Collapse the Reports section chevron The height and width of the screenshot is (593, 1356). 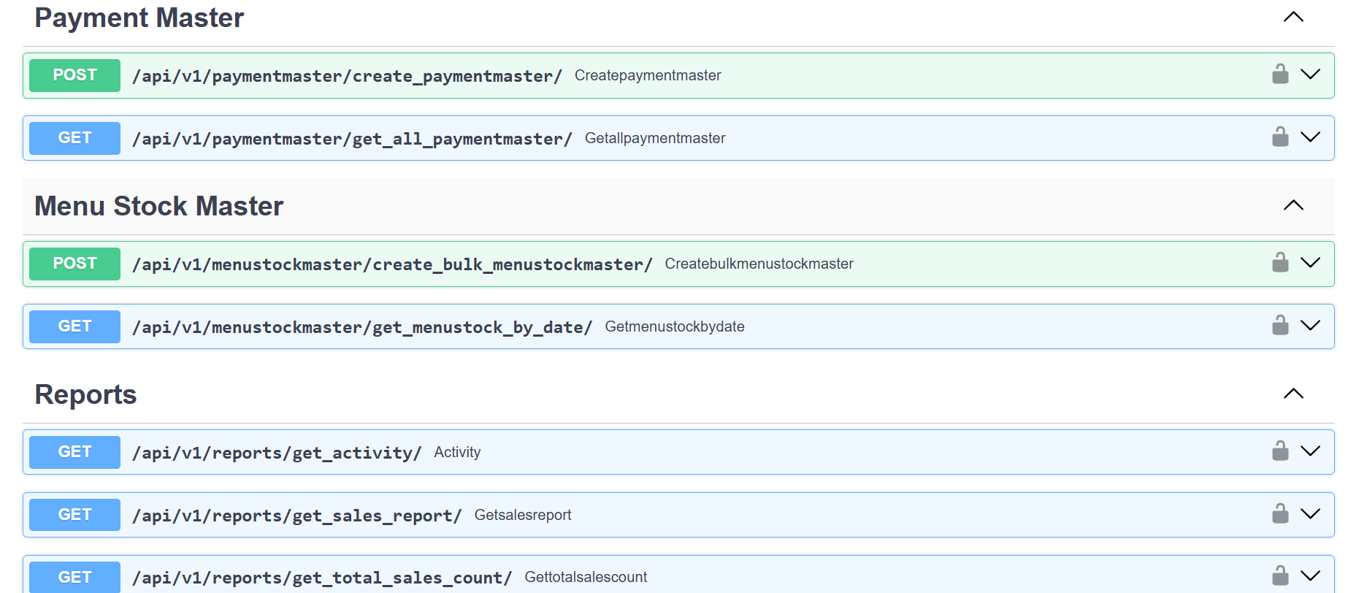pyautogui.click(x=1293, y=394)
